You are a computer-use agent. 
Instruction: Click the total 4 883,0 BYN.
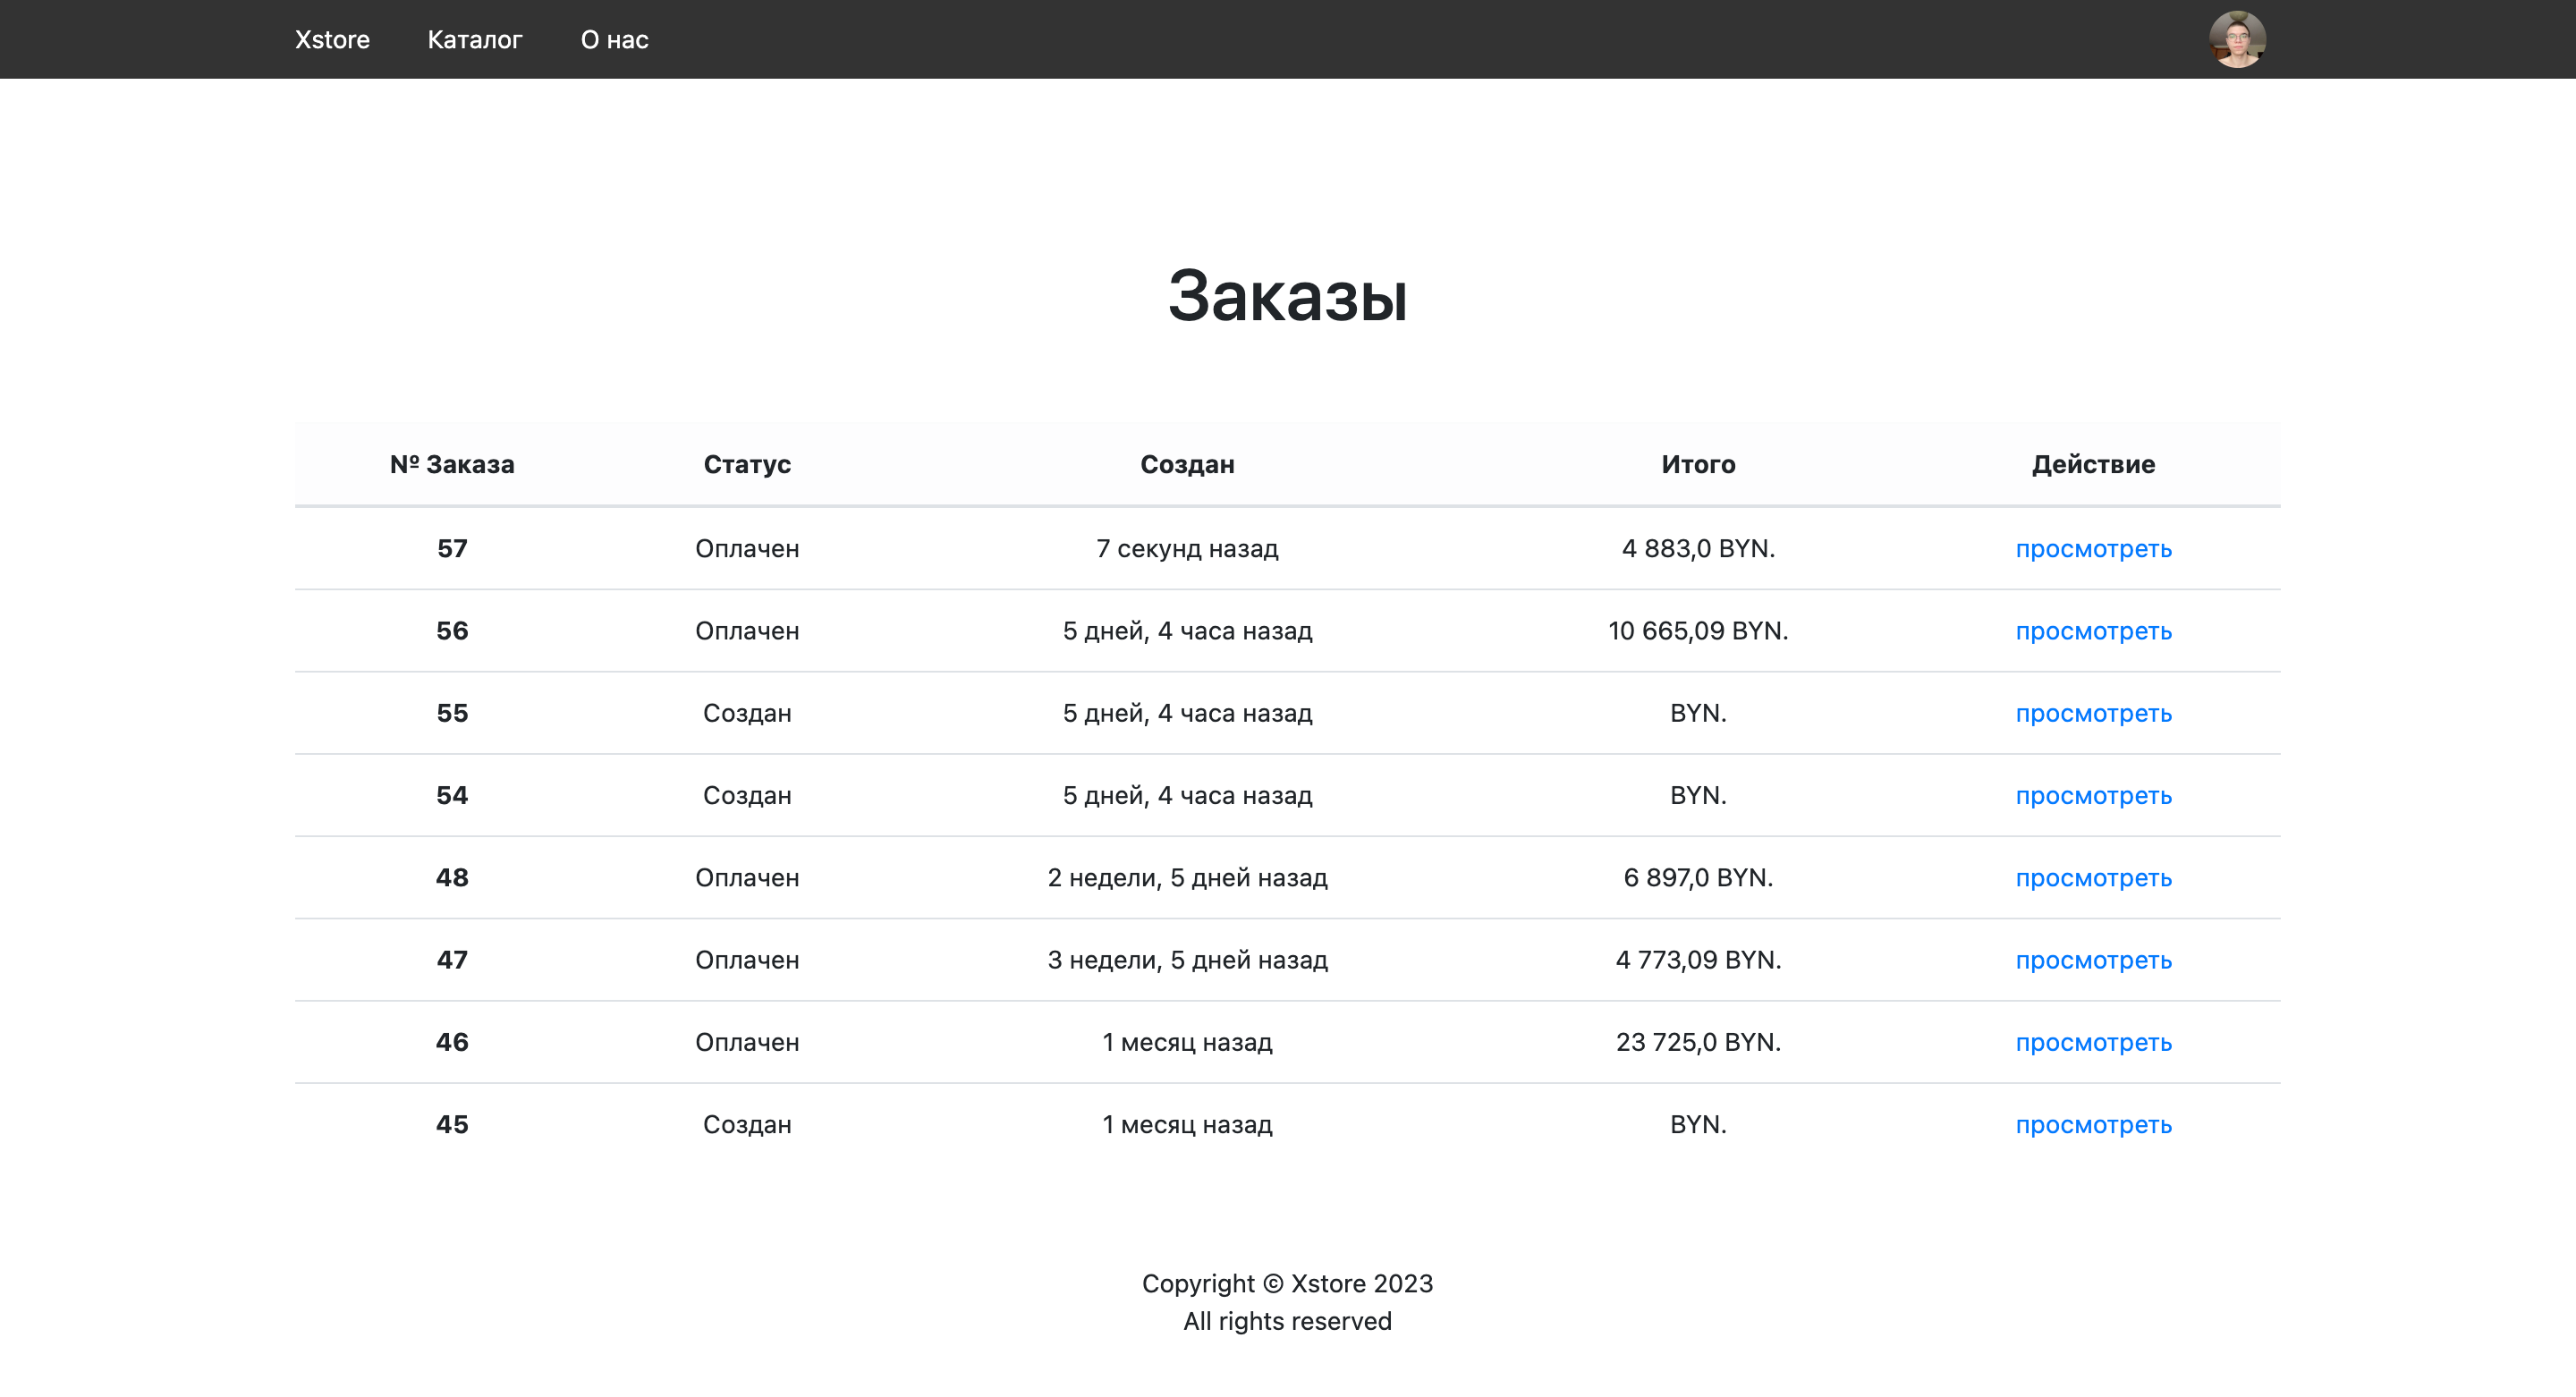1698,548
